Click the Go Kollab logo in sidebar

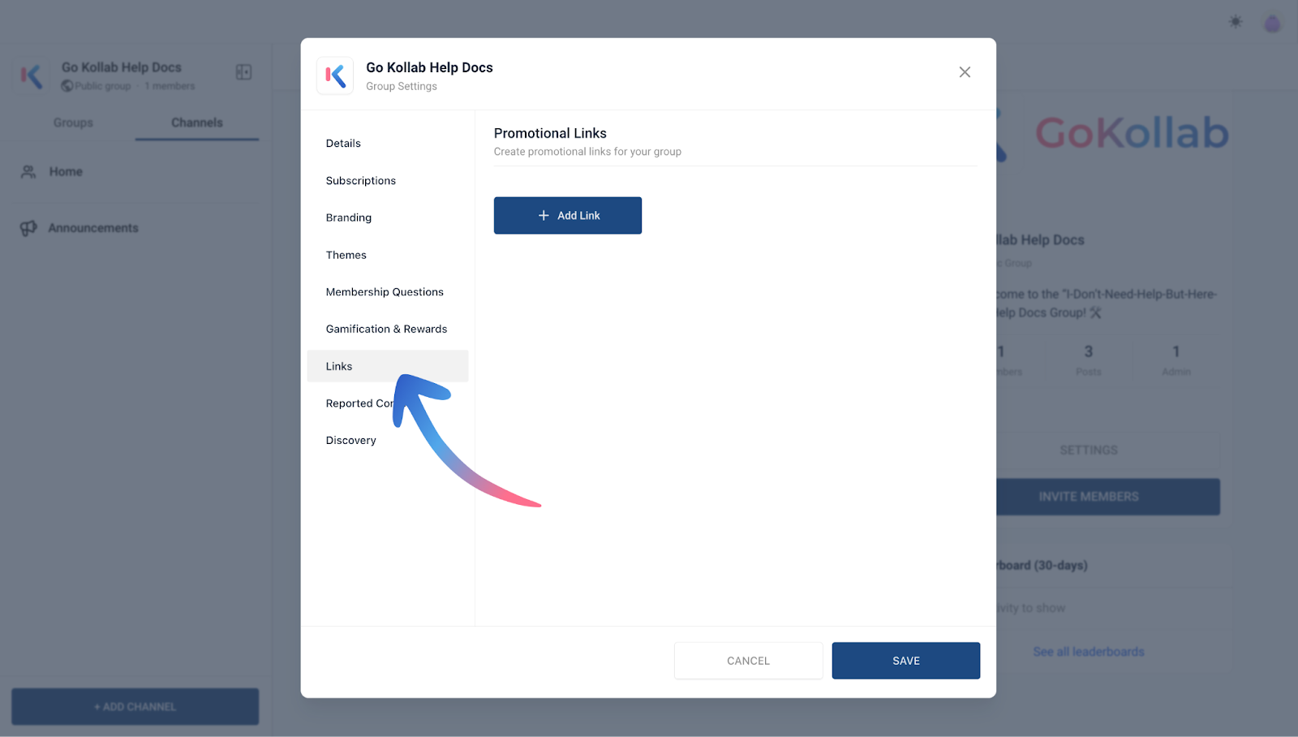click(31, 76)
